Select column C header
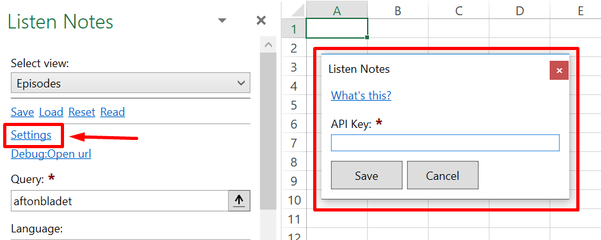The height and width of the screenshot is (240, 601). (x=459, y=11)
